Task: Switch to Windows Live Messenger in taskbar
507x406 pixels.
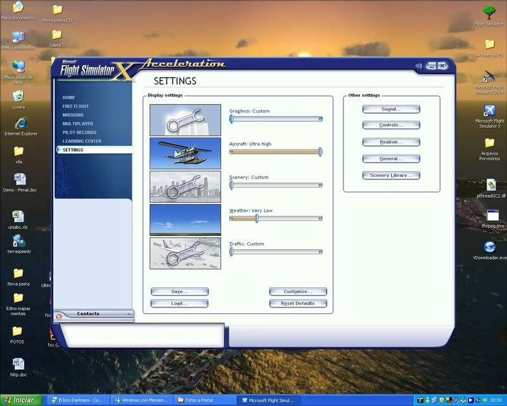Action: tap(141, 400)
